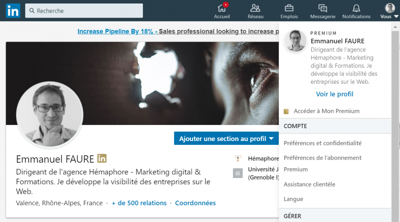Viewport: 400px width, 222px height.
Task: Open Accueil home icon
Action: pyautogui.click(x=222, y=8)
